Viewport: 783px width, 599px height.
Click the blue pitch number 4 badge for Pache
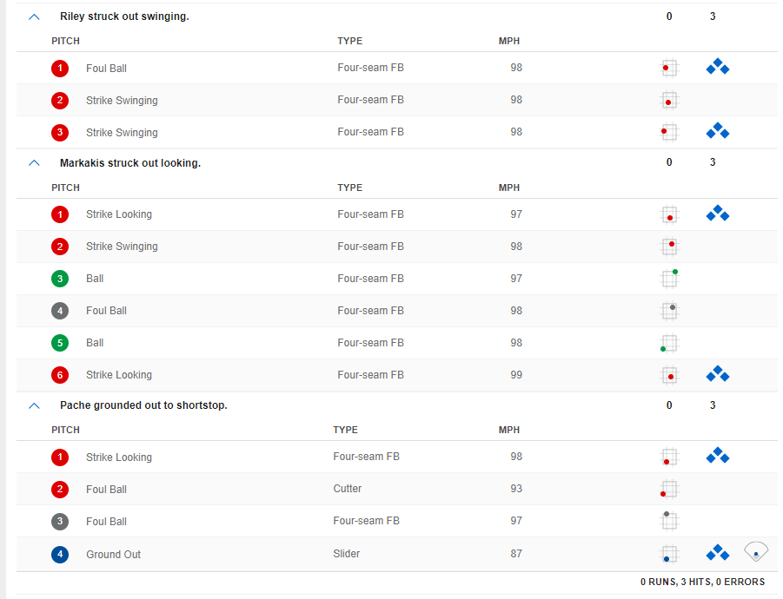coord(59,555)
